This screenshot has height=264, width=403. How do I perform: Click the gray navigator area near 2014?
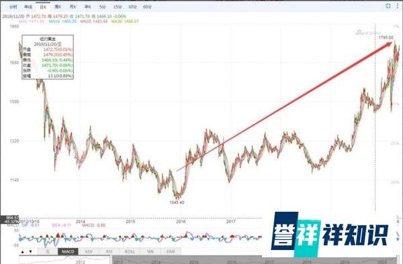[156, 262]
